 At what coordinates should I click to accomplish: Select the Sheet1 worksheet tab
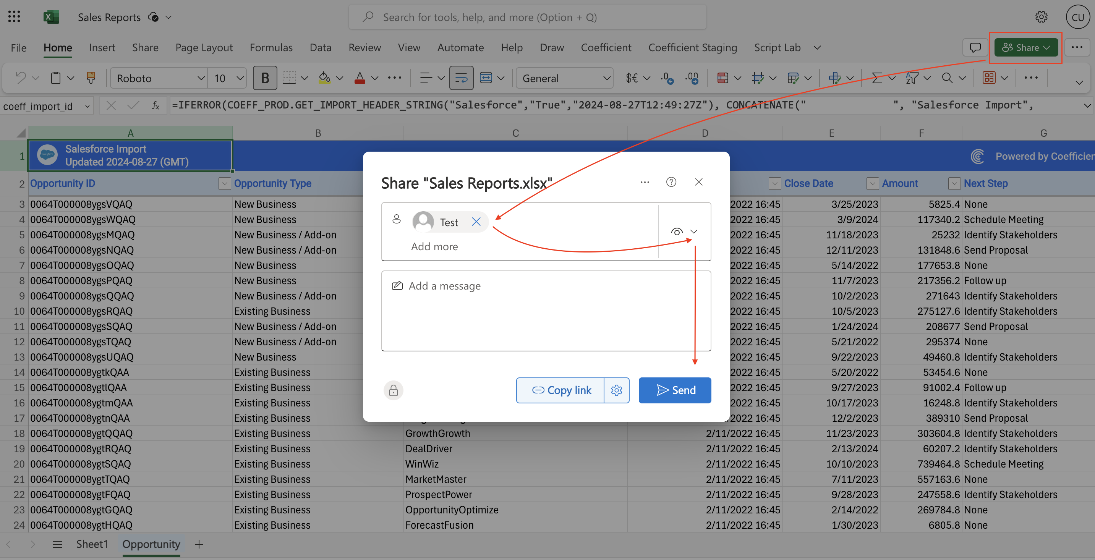click(x=92, y=544)
